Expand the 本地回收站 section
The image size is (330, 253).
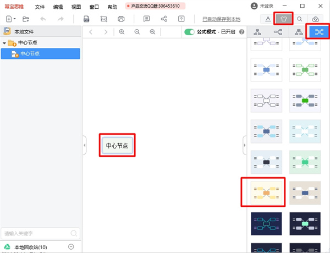[x=71, y=247]
